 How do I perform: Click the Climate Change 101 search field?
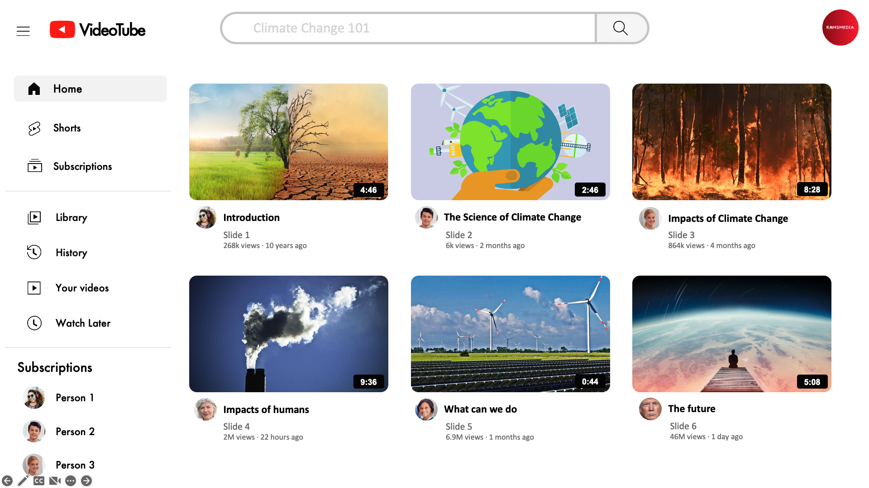(407, 28)
